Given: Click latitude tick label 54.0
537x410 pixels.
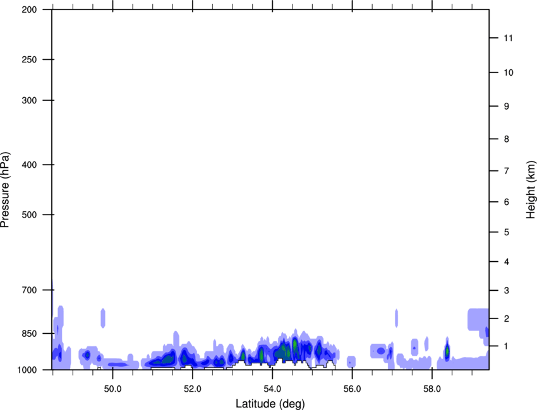Looking at the screenshot, I should tap(272, 389).
